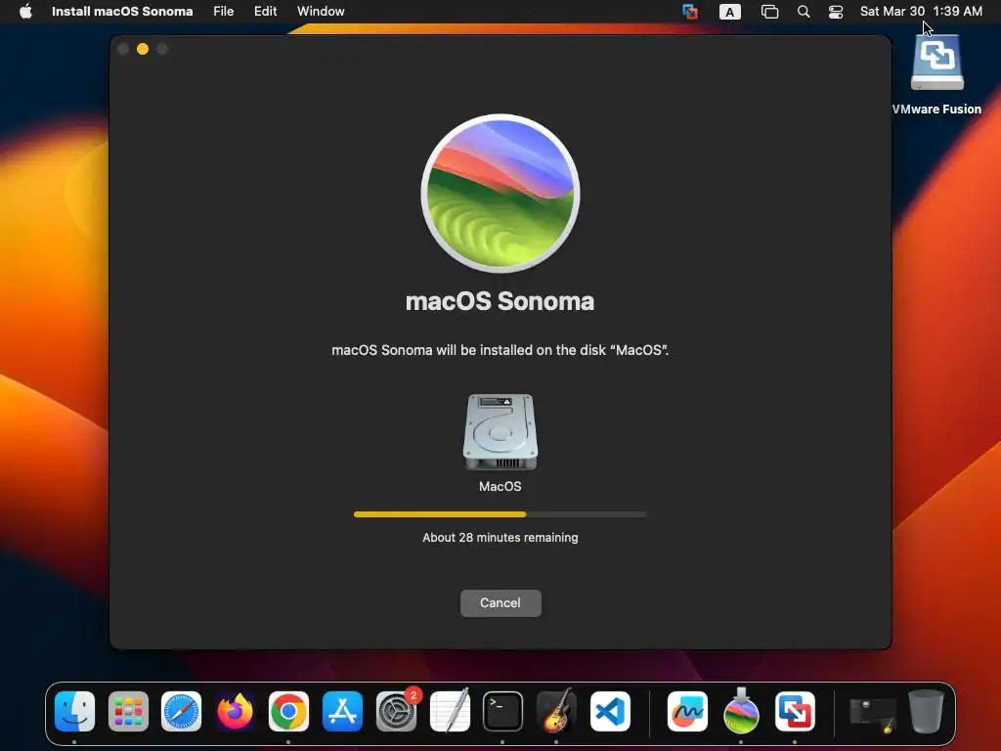Minimize the installer window with yellow button

pos(143,49)
